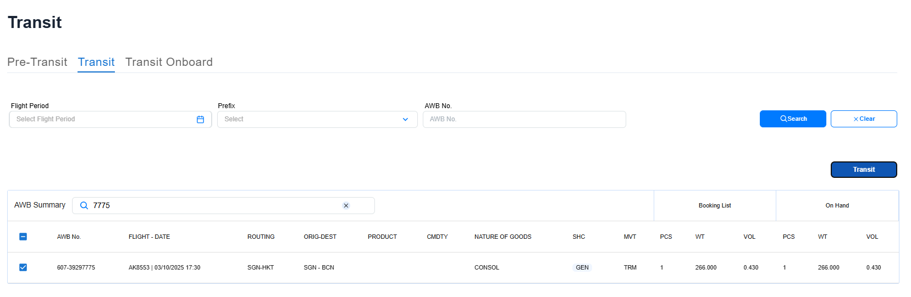
Task: Uncheck the row checkbox for AWB 607-39297775
Action: (x=23, y=267)
